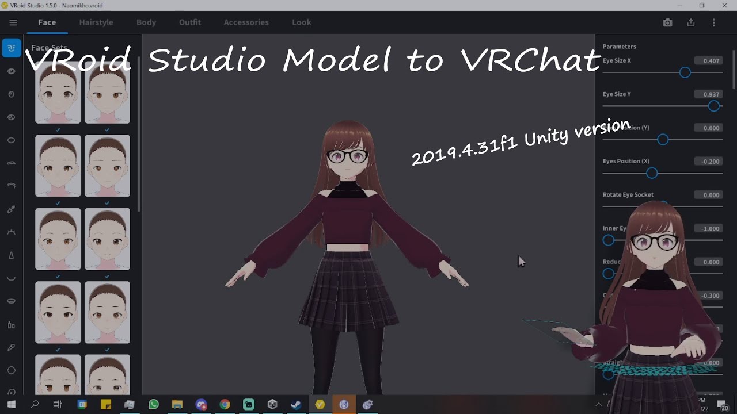Switch to the Accessories tab
The height and width of the screenshot is (414, 737).
pos(246,22)
